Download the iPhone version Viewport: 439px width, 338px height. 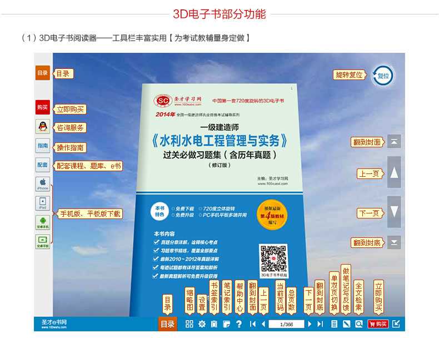(x=43, y=184)
